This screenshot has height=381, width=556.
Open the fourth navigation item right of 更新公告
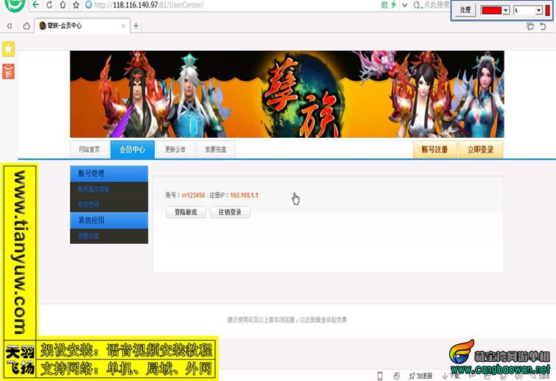click(216, 150)
